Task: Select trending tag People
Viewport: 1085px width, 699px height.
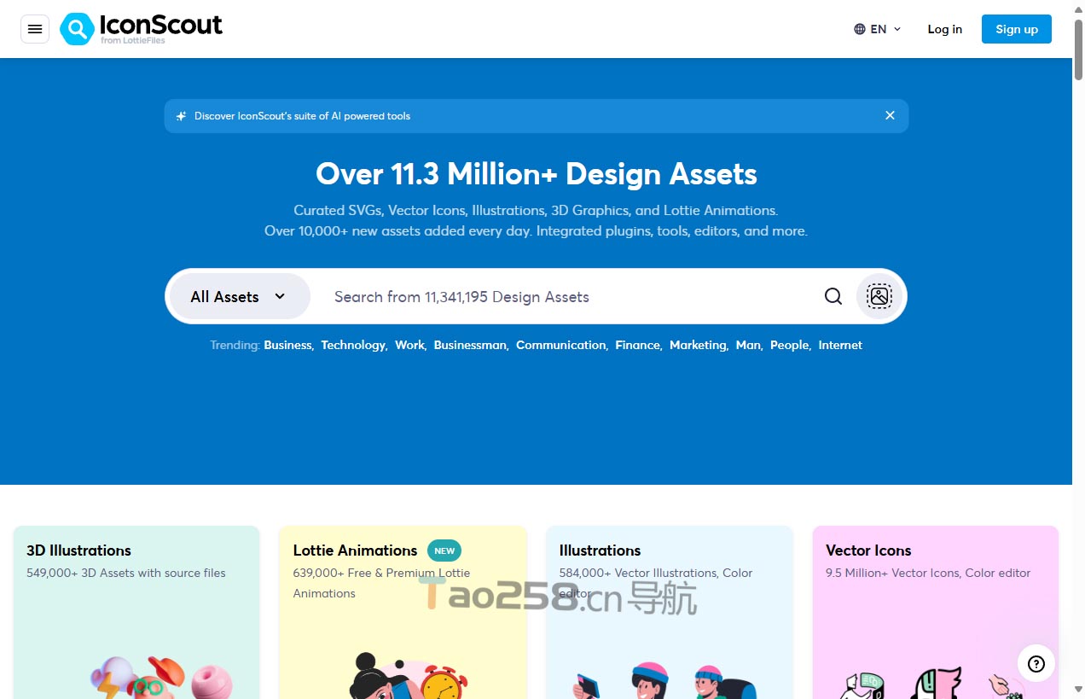Action: coord(790,345)
